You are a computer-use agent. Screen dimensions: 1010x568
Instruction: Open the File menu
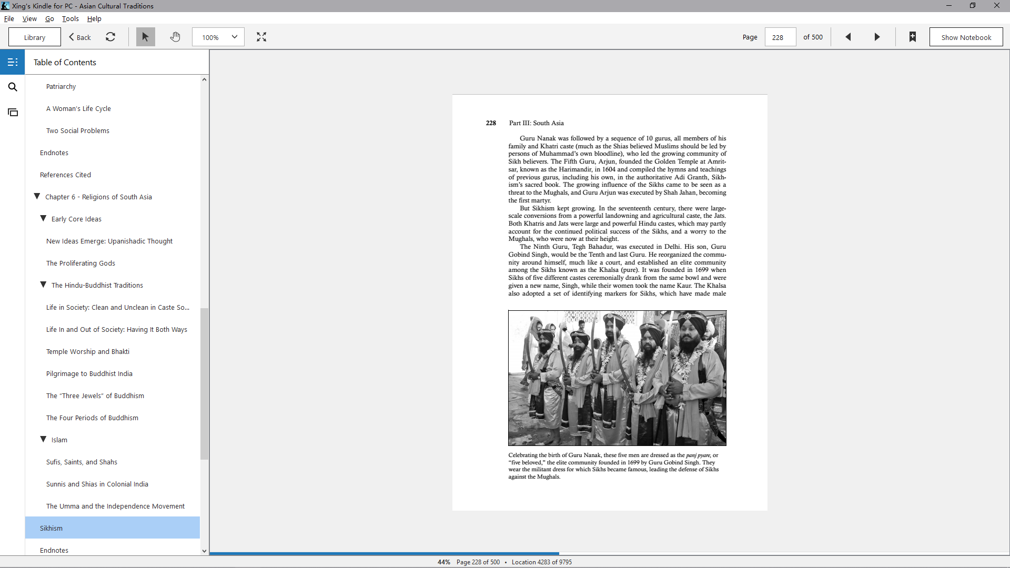tap(9, 18)
